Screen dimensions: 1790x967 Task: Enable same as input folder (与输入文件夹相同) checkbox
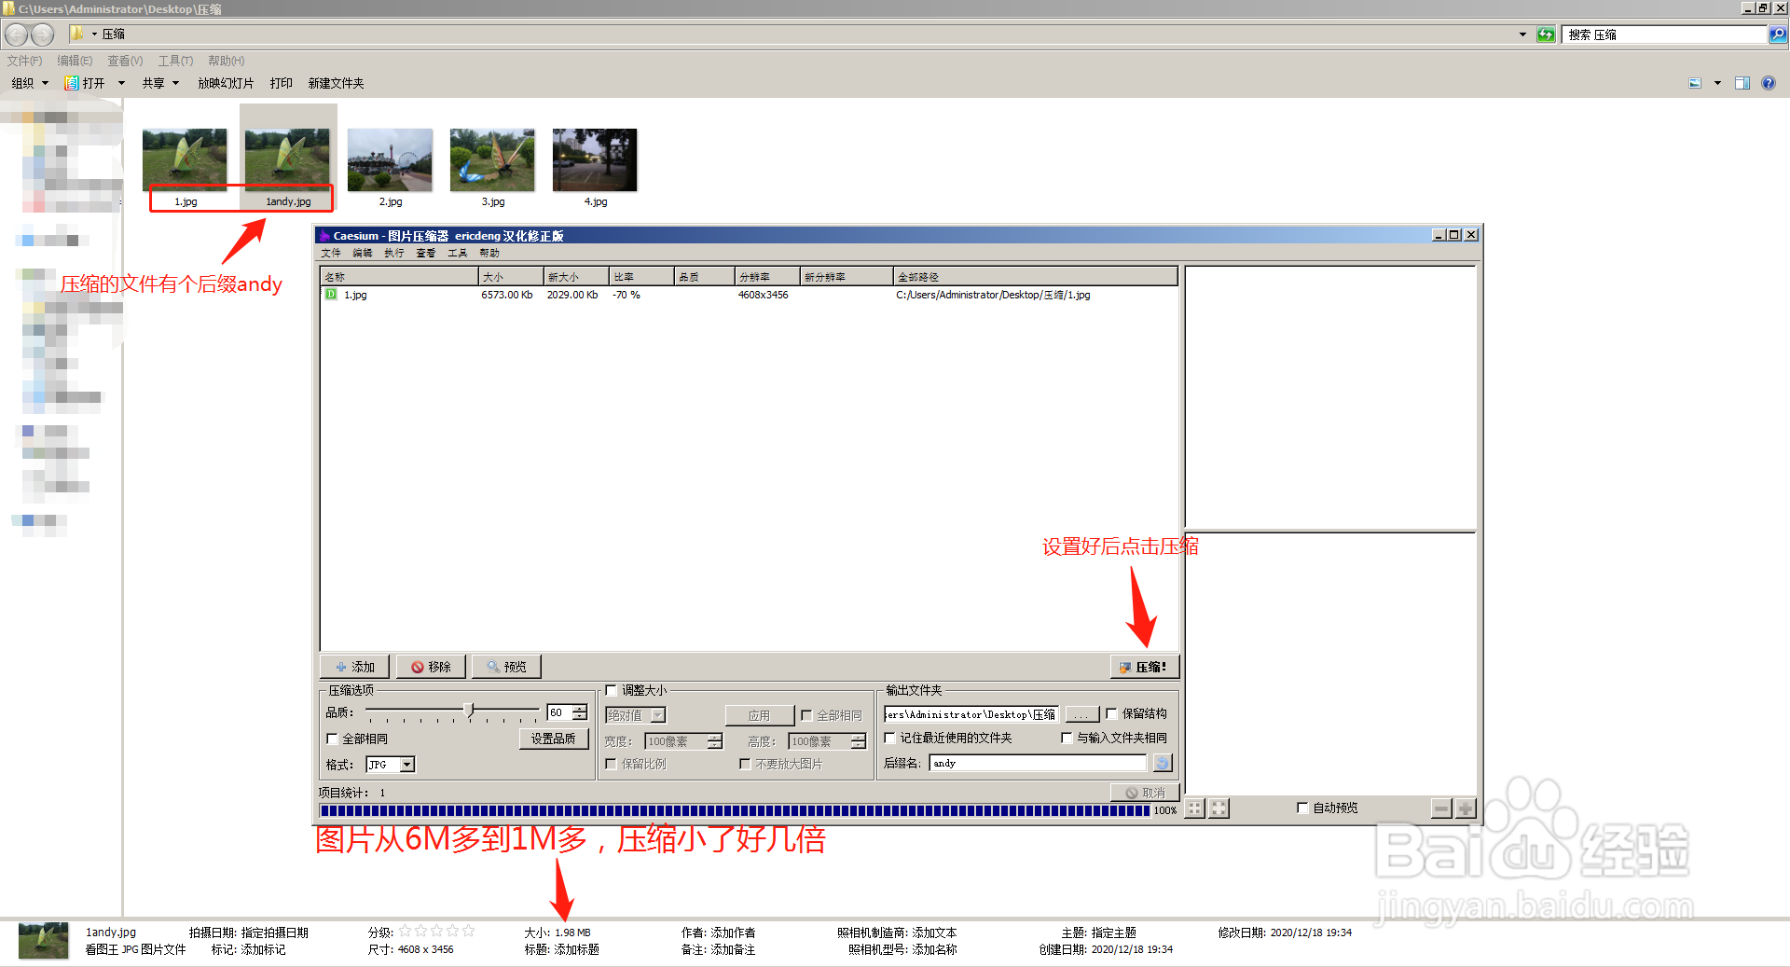1067,738
